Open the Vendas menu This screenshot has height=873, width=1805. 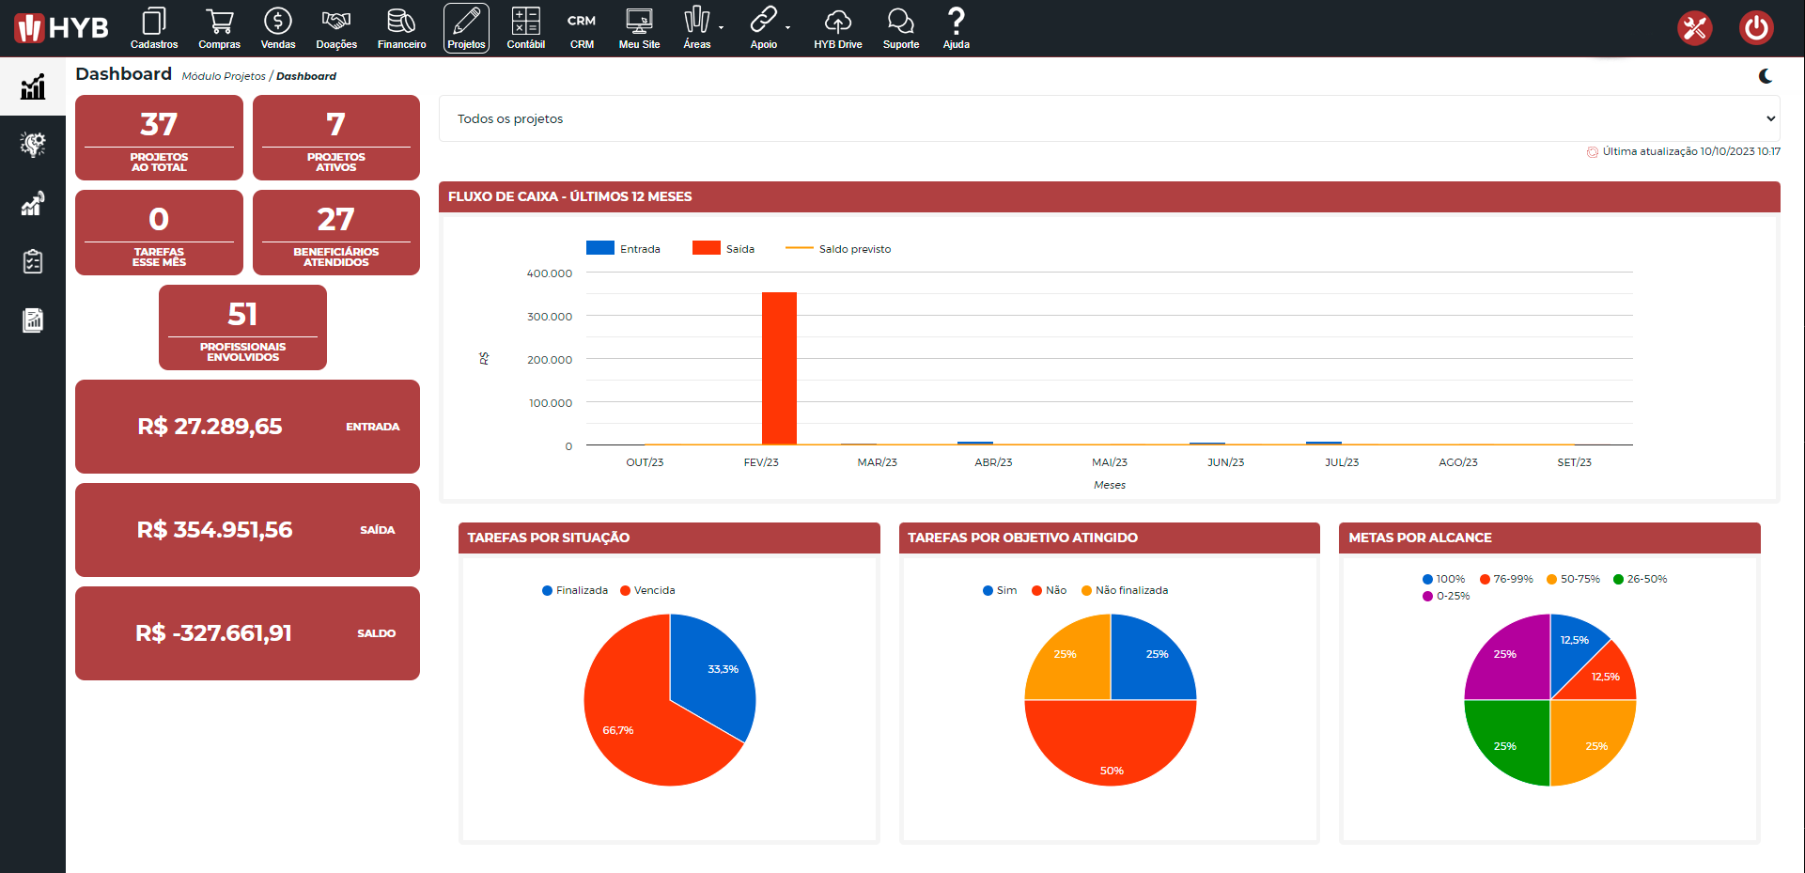point(277,28)
